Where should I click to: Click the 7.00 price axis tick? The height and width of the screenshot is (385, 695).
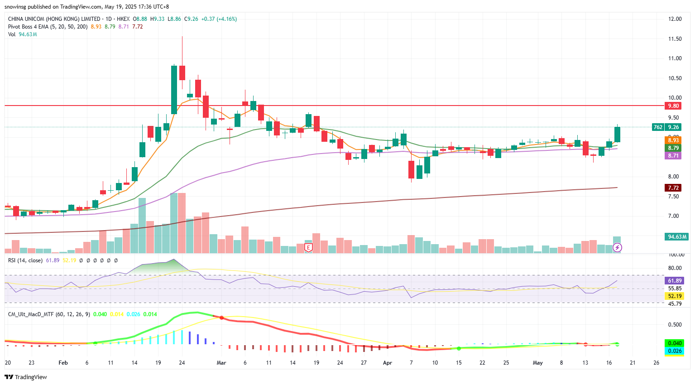(x=673, y=216)
